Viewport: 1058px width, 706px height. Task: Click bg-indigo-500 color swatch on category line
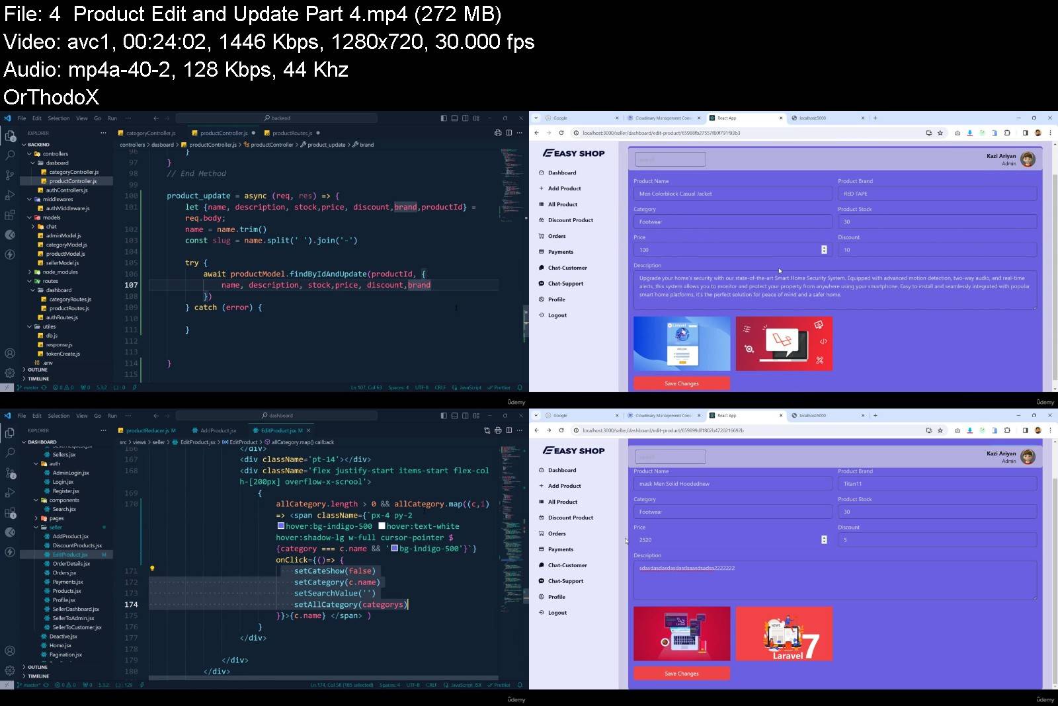click(x=395, y=548)
